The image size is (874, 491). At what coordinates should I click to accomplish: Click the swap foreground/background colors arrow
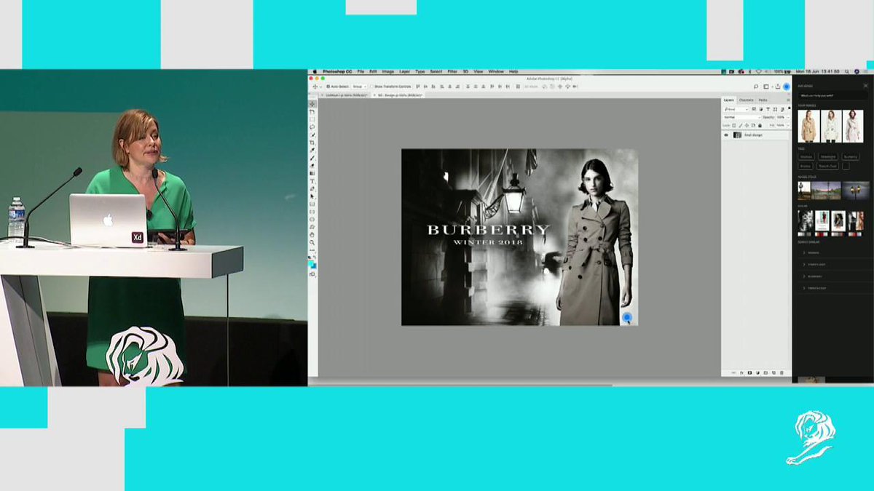[x=315, y=257]
